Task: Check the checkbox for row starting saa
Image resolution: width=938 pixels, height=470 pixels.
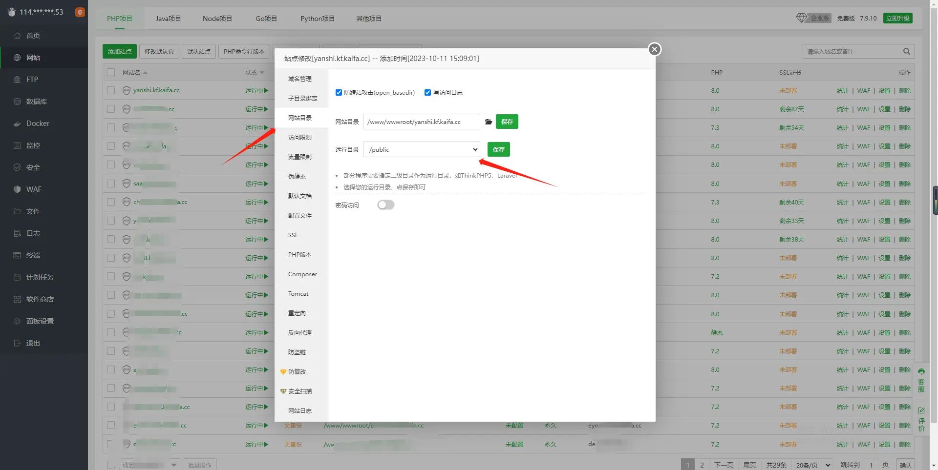Action: [111, 184]
